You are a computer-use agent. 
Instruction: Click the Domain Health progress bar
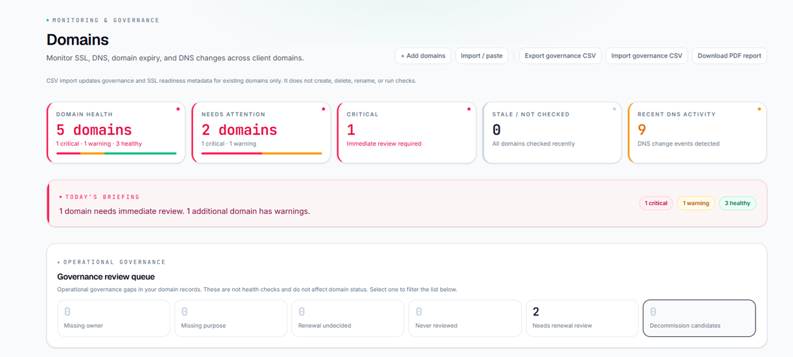(117, 153)
